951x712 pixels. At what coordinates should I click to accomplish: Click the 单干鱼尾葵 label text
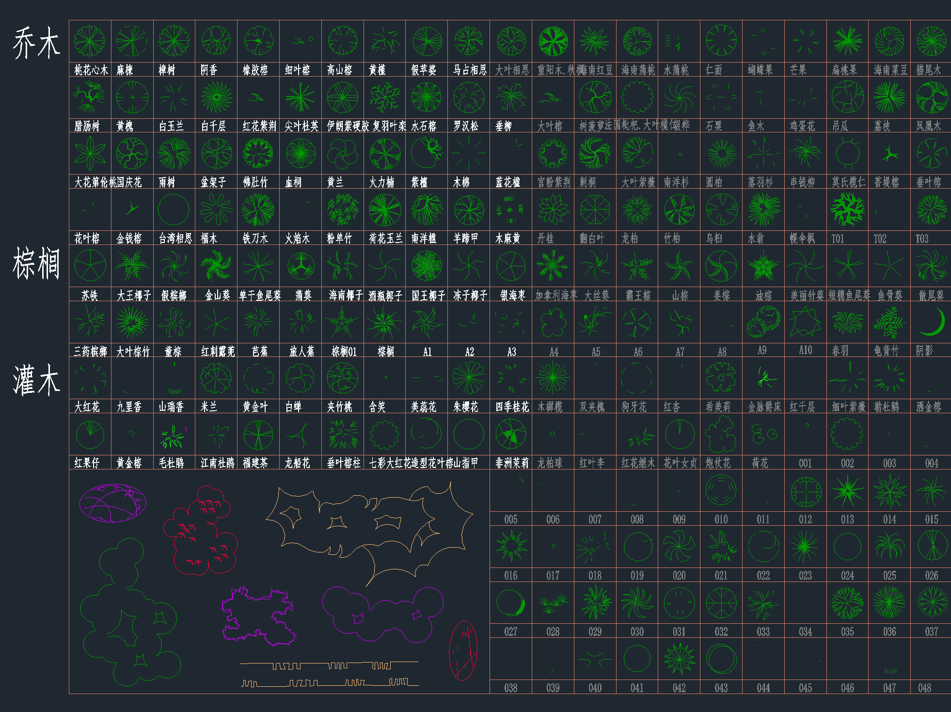pos(260,295)
